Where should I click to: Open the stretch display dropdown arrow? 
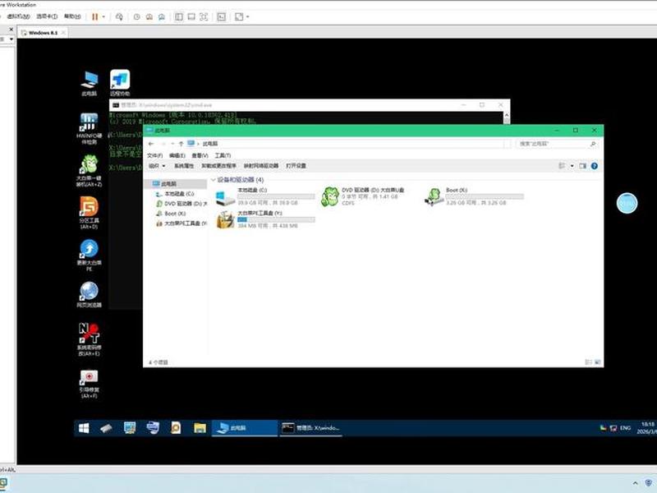[x=248, y=16]
